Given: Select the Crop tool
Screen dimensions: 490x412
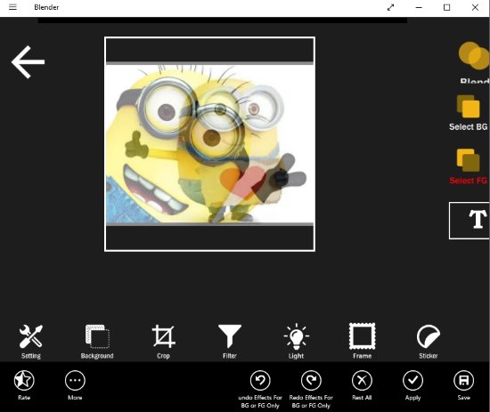Looking at the screenshot, I should [x=163, y=342].
